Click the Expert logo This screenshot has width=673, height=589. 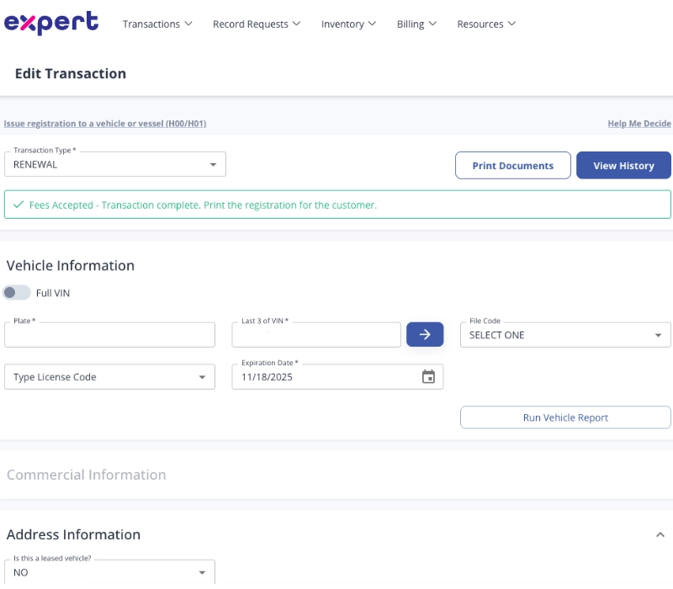tap(51, 23)
